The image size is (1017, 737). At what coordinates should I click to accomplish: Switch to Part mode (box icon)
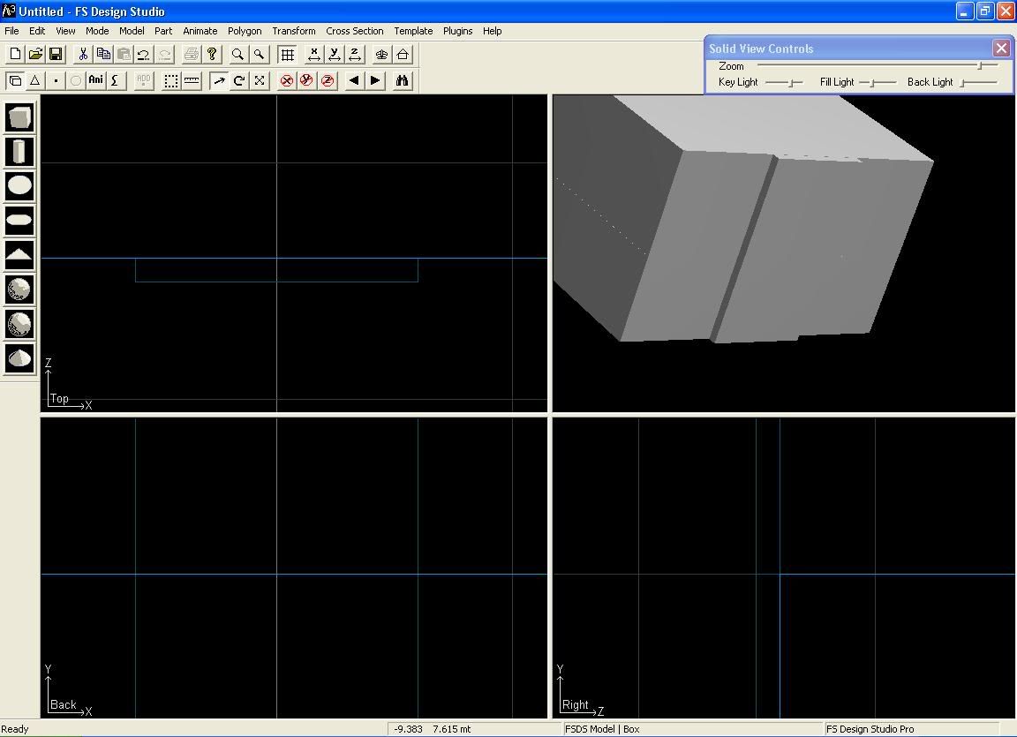click(x=16, y=80)
